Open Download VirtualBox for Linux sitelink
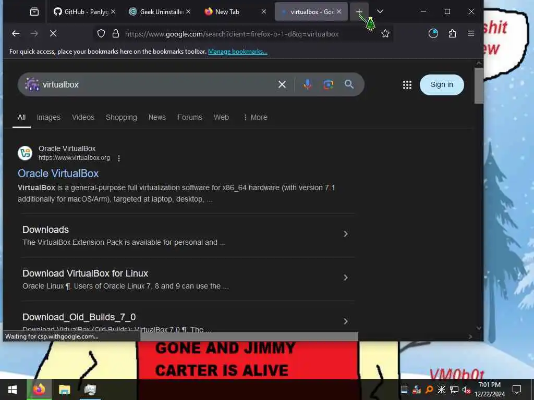 85,273
